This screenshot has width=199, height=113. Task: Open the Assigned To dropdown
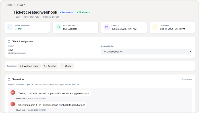pos(146,52)
